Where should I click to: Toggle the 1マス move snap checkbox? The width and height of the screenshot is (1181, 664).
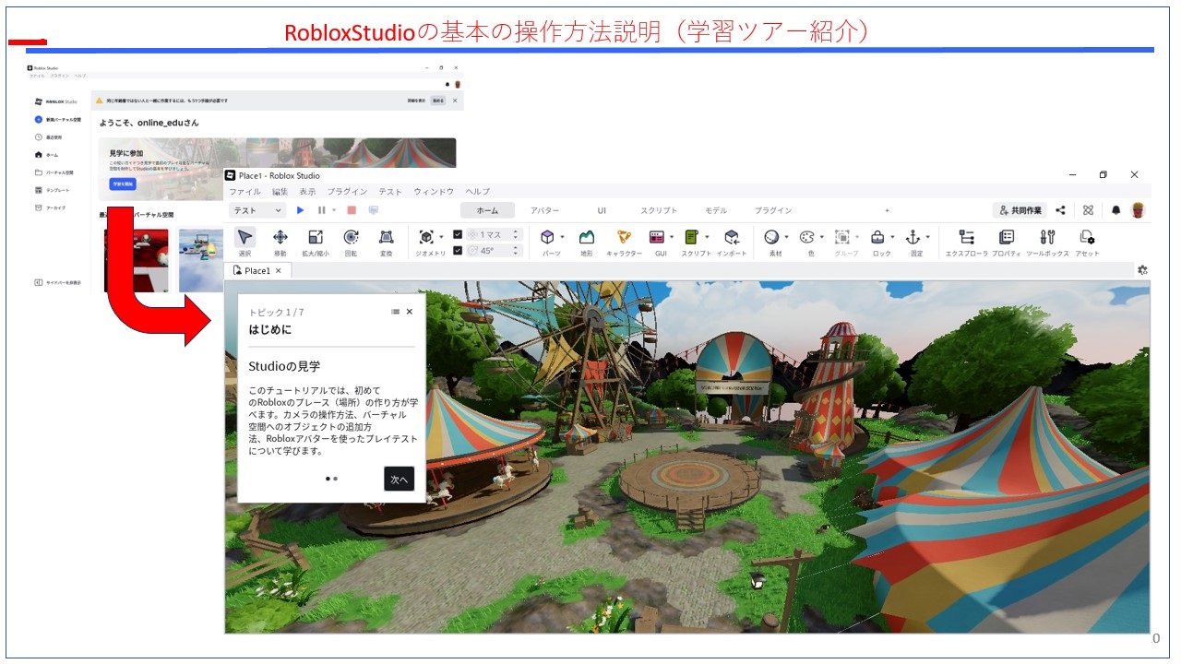(459, 234)
